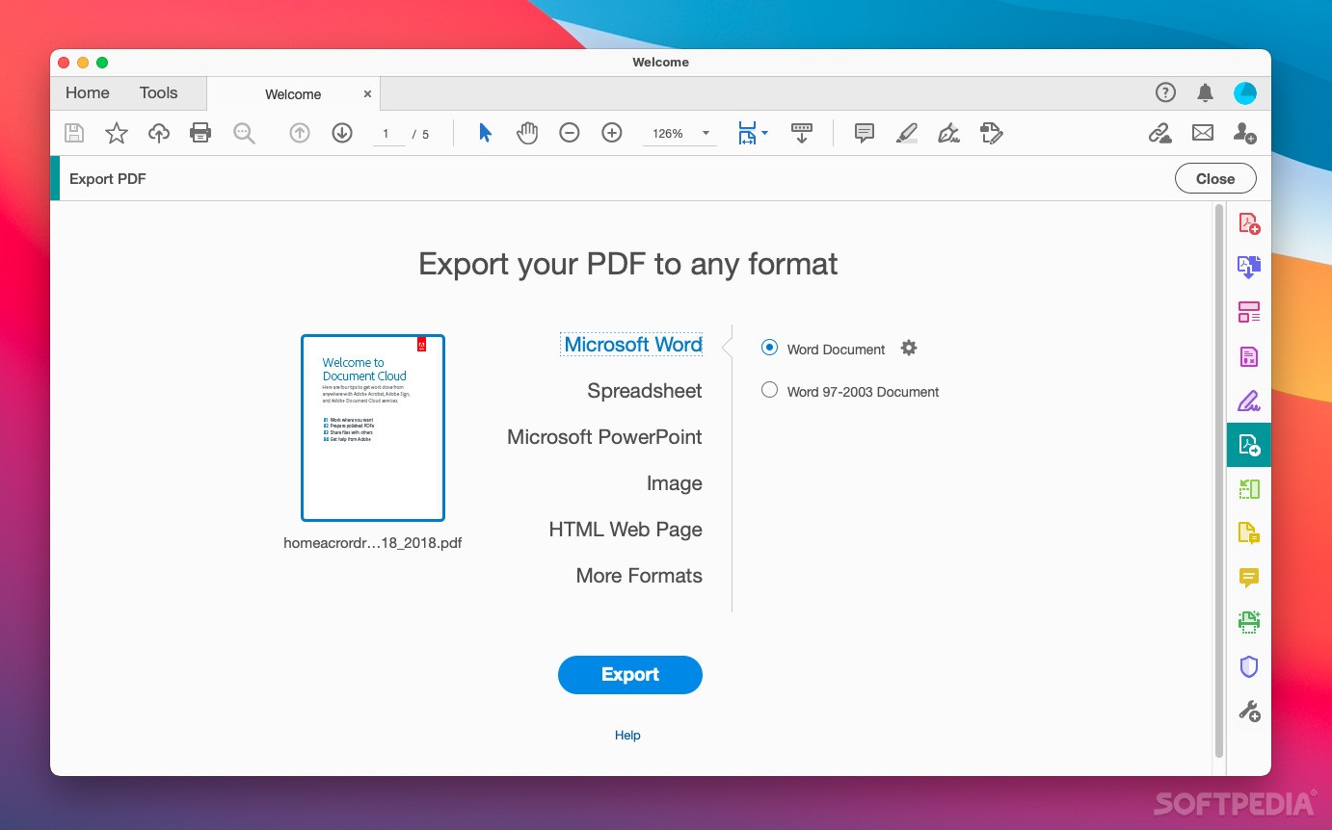Image resolution: width=1332 pixels, height=830 pixels.
Task: Click the Welcome PDF thumbnail preview
Action: 373,428
